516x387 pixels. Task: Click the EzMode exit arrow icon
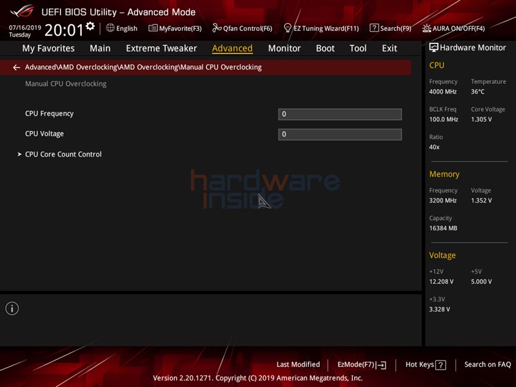382,365
